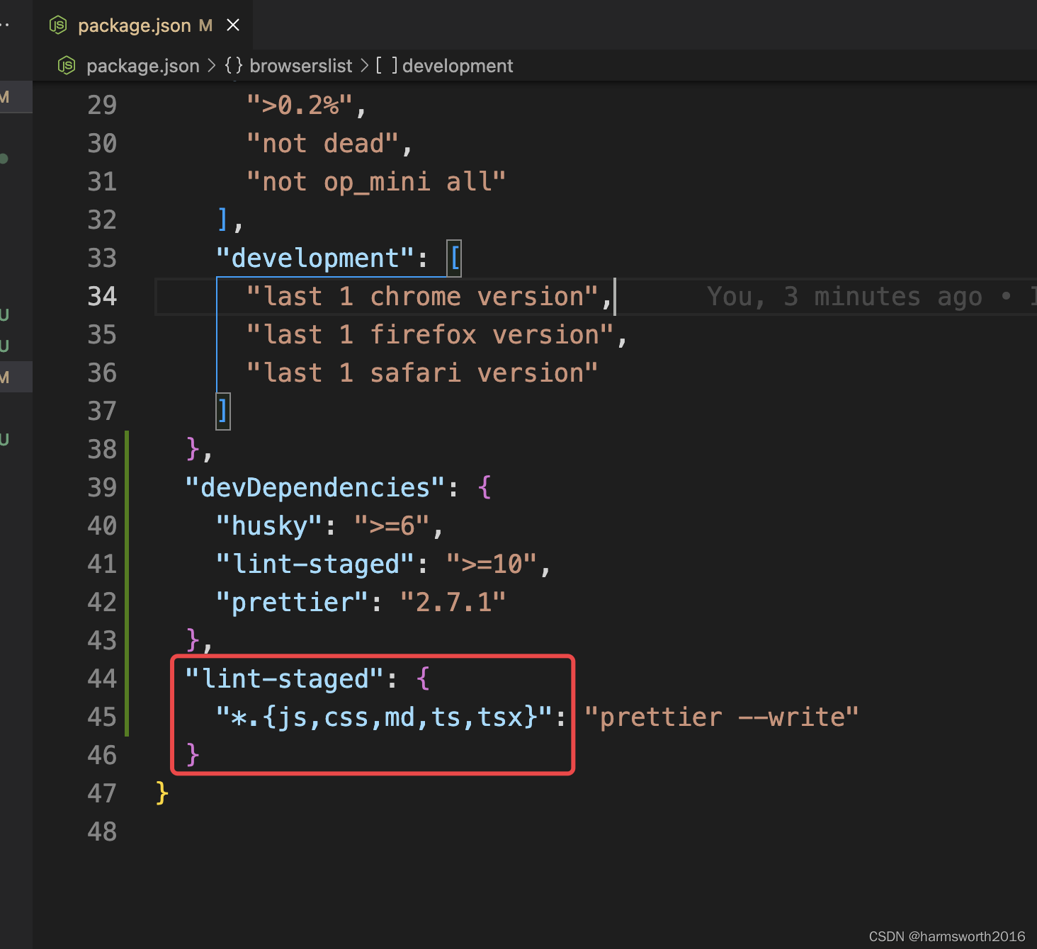This screenshot has width=1037, height=949.
Task: Click "last 1 chrome version" string
Action: click(x=422, y=297)
